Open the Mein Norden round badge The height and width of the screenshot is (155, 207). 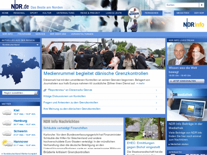134,13
